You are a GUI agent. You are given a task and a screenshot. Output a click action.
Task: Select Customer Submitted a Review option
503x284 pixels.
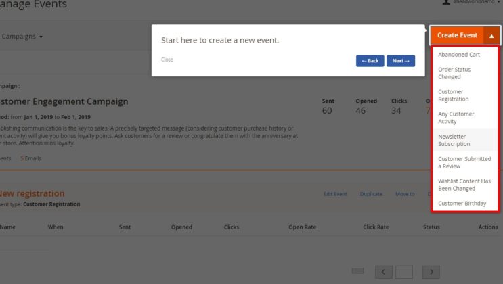464,162
